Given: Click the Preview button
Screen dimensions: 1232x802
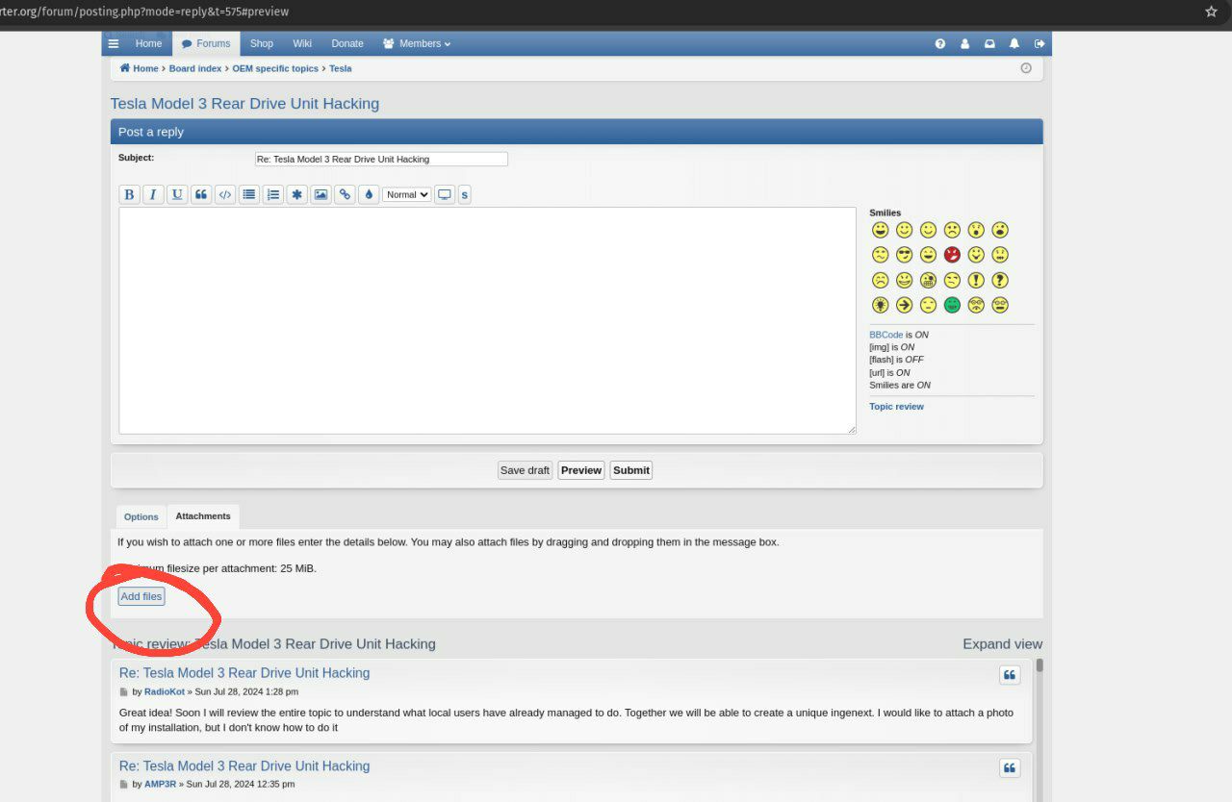Looking at the screenshot, I should click(581, 470).
